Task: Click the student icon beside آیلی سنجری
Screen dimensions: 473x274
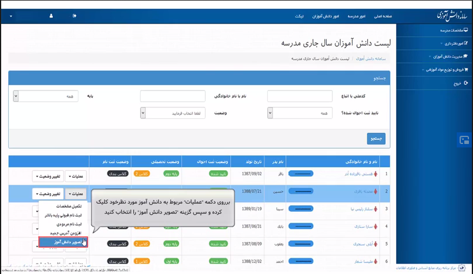Action: pos(375,244)
